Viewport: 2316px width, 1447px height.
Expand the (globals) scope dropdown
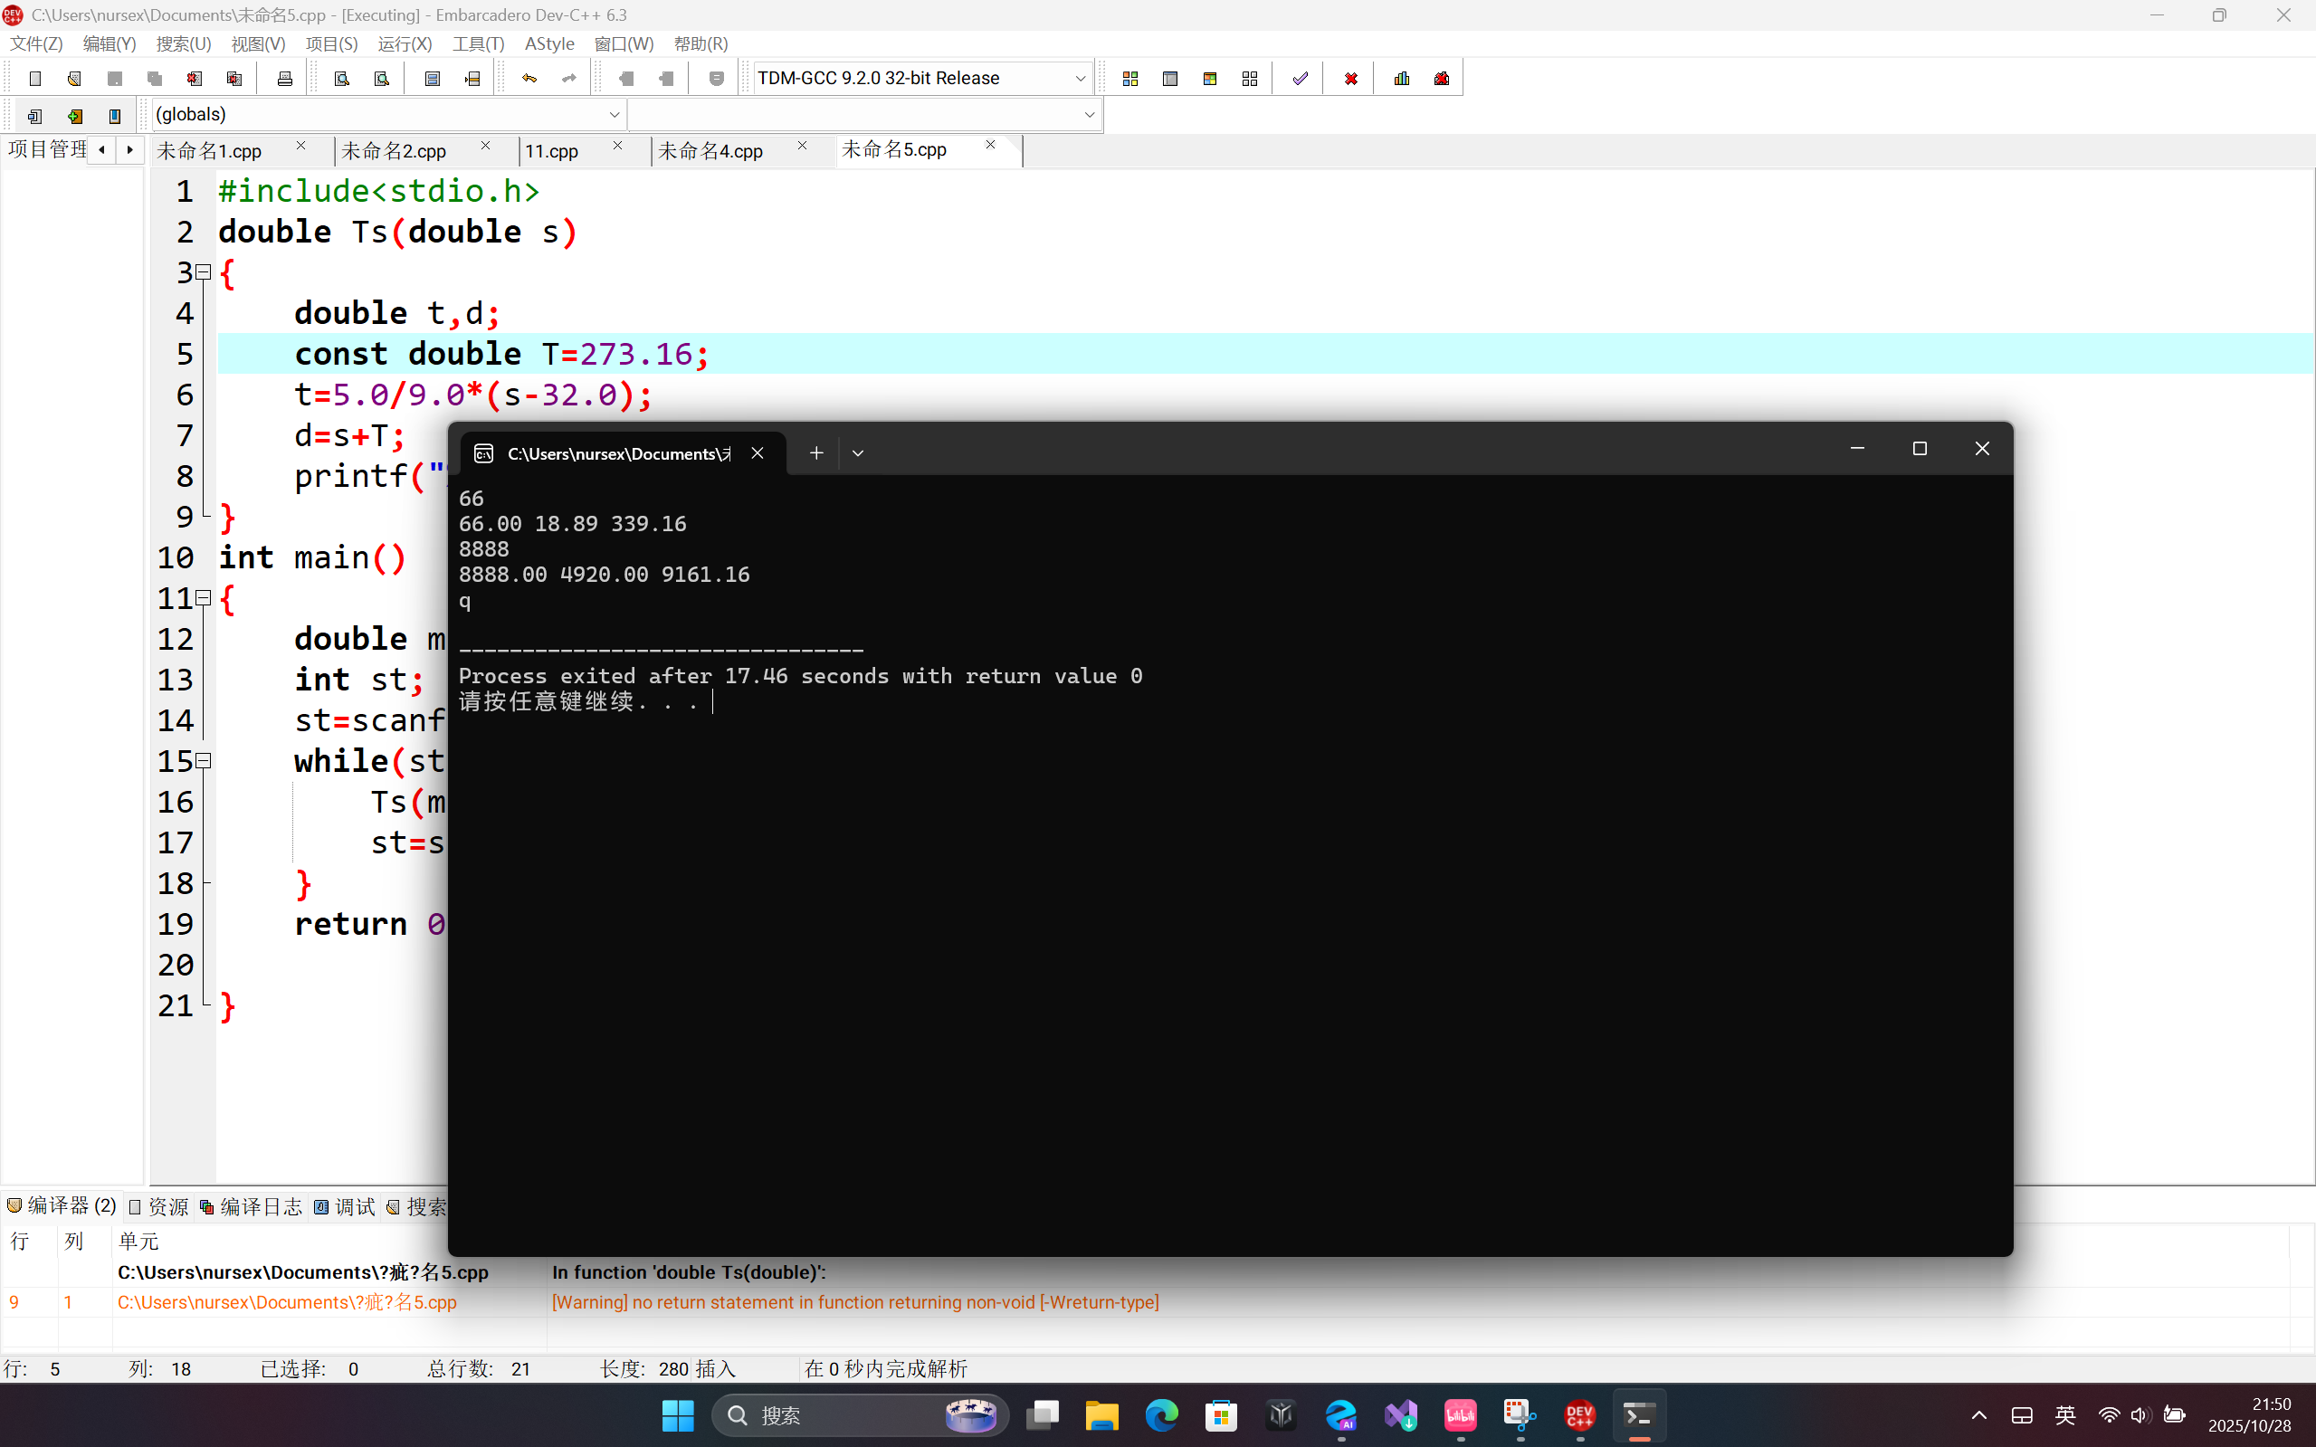point(614,115)
